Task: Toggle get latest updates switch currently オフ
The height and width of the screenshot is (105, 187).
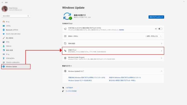Action: (x=160, y=29)
